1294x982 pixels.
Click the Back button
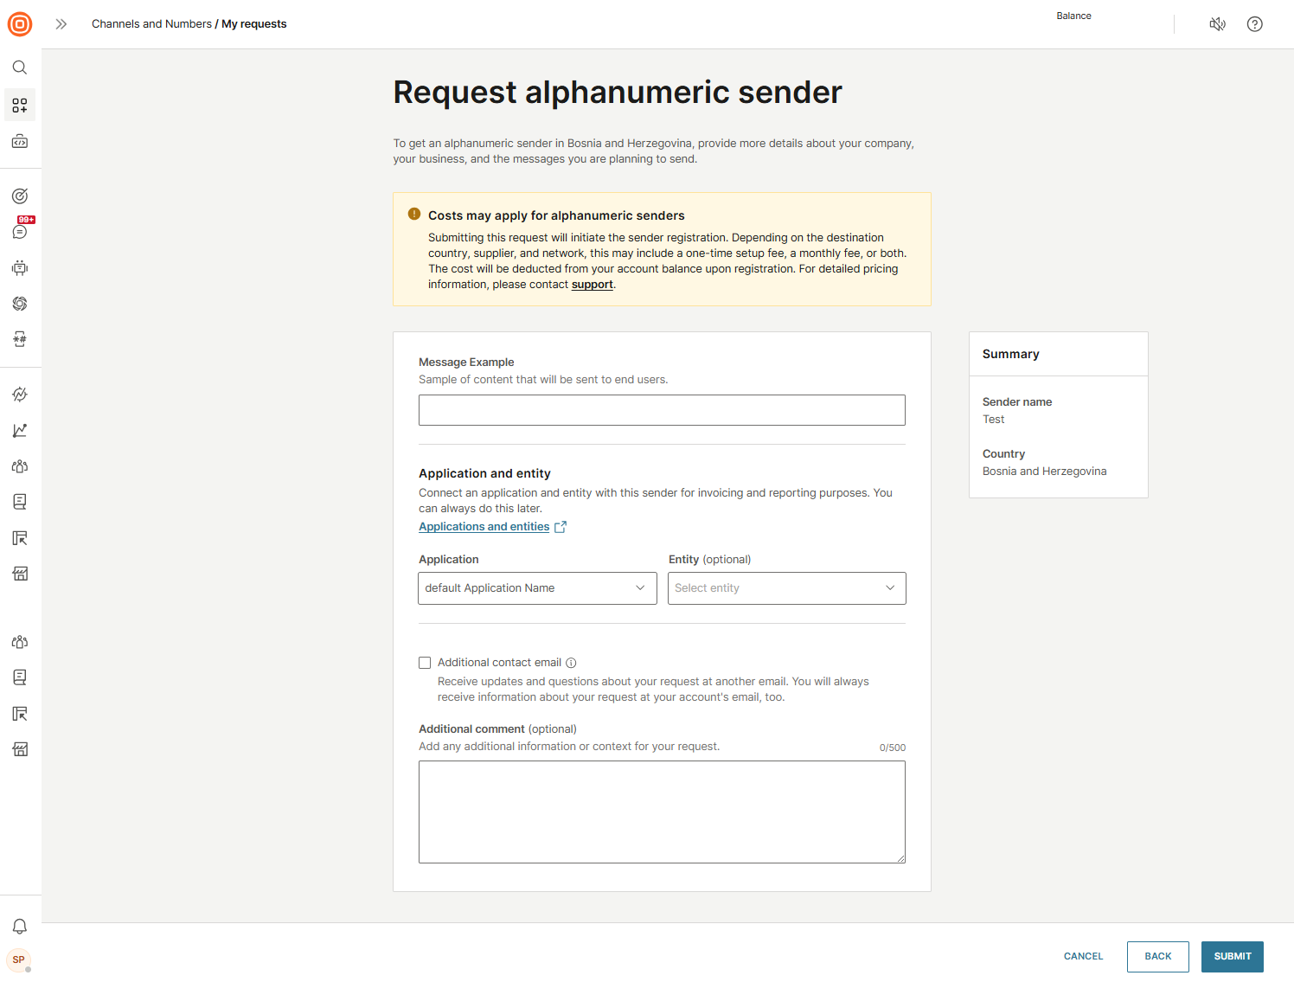tap(1157, 957)
